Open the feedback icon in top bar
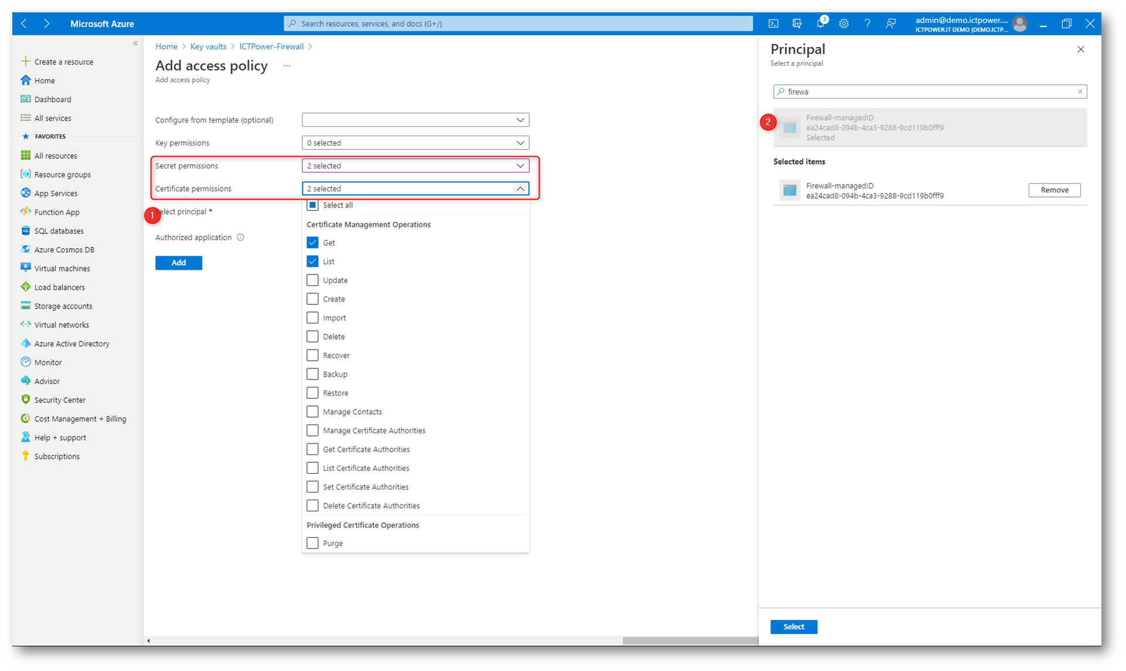 coord(890,23)
